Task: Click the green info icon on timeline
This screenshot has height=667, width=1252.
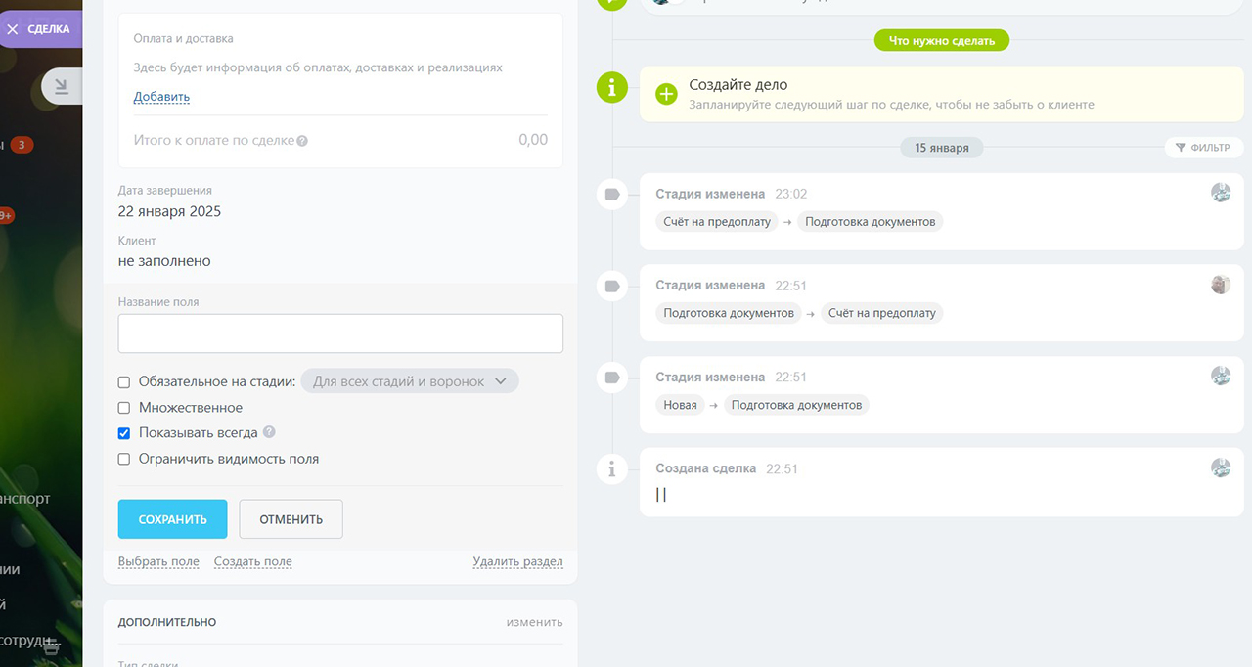Action: pos(612,87)
